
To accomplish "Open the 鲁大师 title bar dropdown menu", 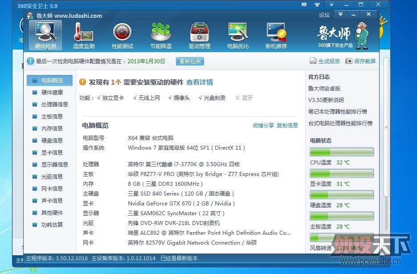I will click(340, 14).
